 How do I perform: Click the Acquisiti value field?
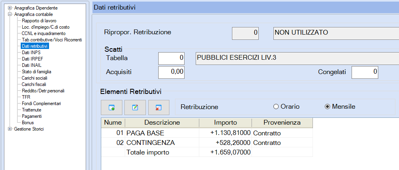[171, 72]
